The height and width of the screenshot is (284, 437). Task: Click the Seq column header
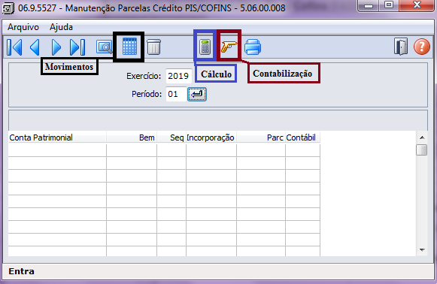pyautogui.click(x=171, y=137)
